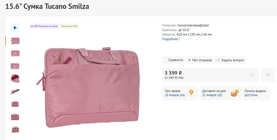The width and height of the screenshot is (277, 140).
Task: Select the flat side-view bag thumbnail
Action: tap(15, 91)
